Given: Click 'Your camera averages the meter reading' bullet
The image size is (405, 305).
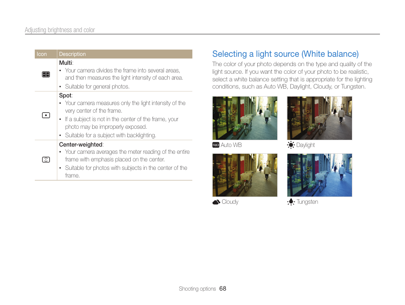Looking at the screenshot, I should coord(127,155).
